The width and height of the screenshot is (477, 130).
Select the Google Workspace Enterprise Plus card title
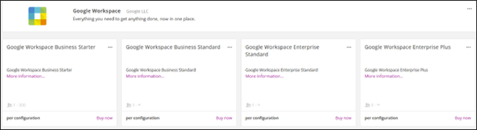click(x=408, y=47)
